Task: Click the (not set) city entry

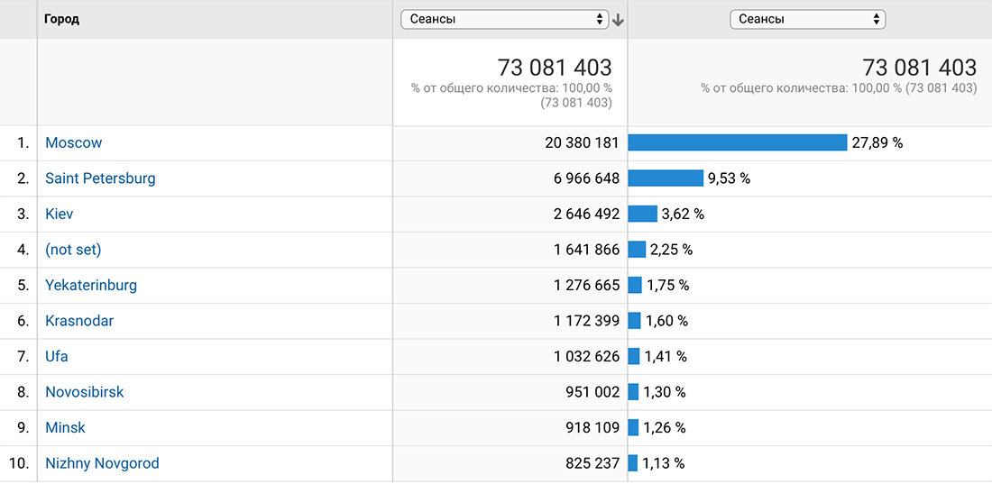Action: [73, 250]
